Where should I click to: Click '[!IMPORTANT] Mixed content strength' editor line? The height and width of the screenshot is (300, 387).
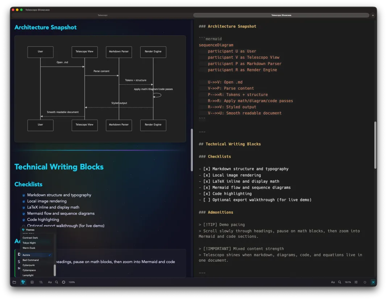(x=244, y=249)
